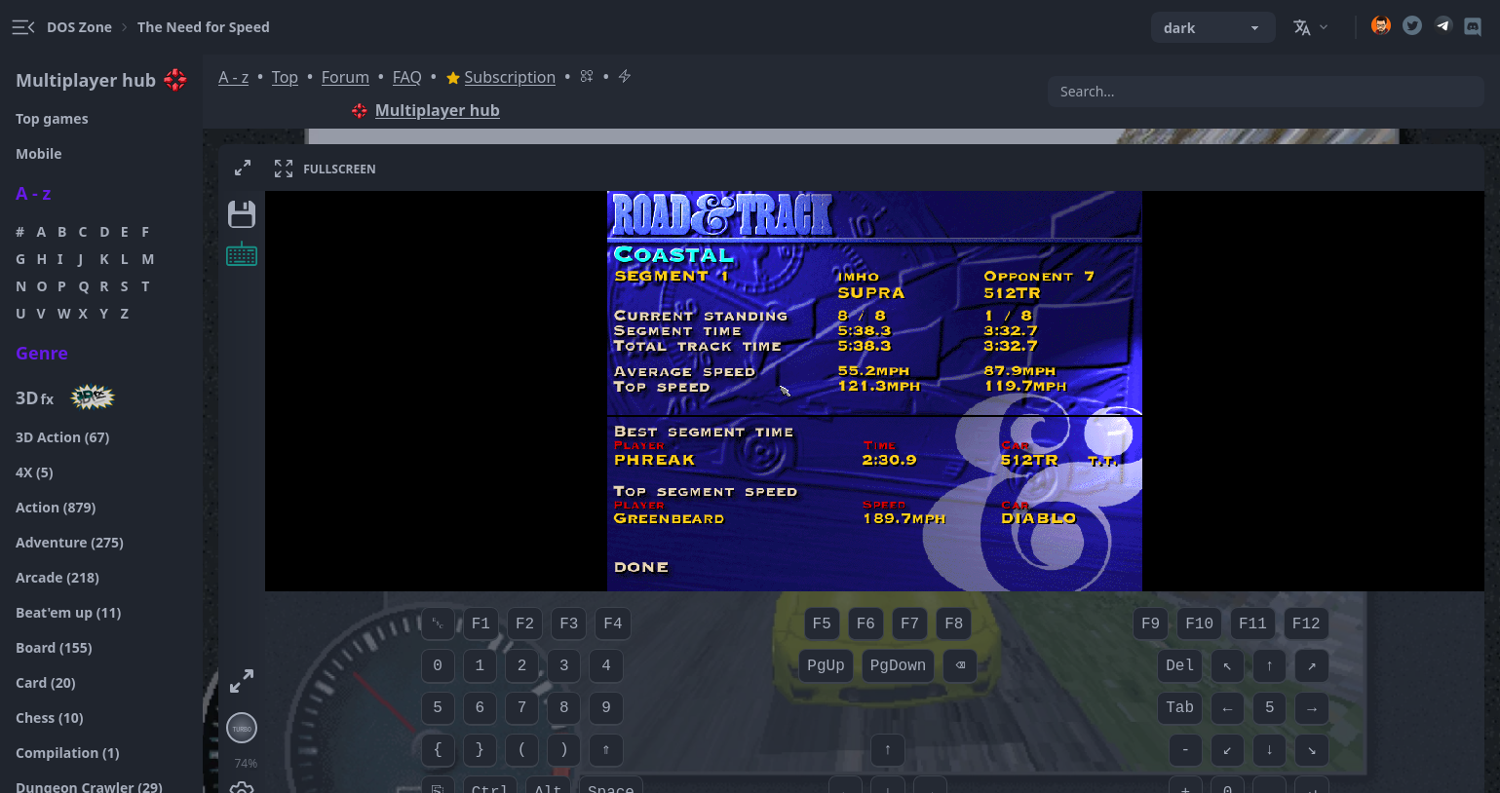Expand the language translation selector

pyautogui.click(x=1310, y=28)
